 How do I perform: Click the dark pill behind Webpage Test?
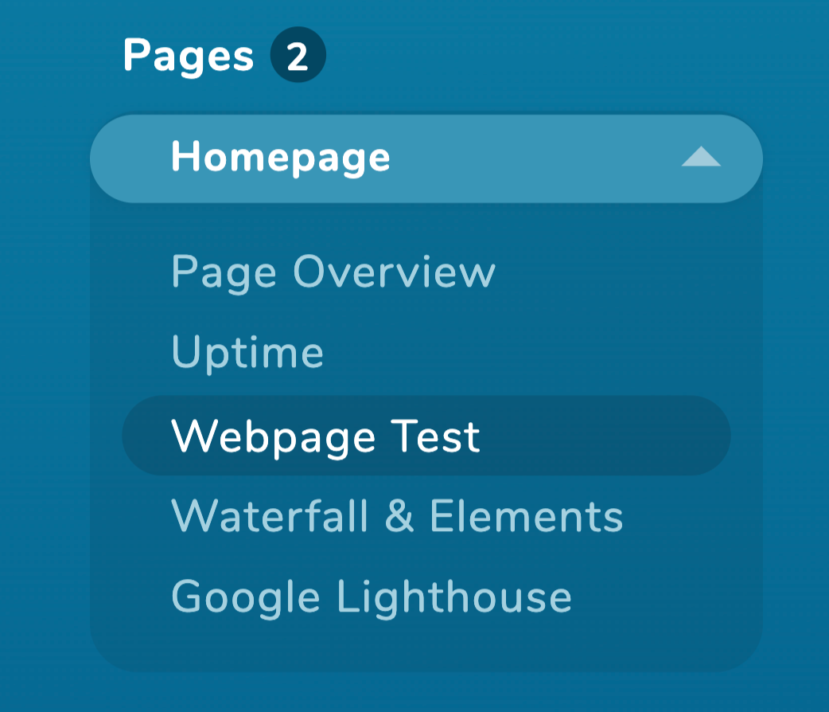pos(426,435)
